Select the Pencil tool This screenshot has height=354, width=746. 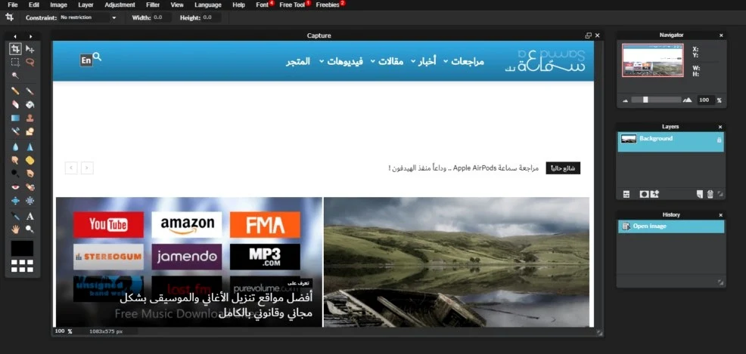[15, 91]
